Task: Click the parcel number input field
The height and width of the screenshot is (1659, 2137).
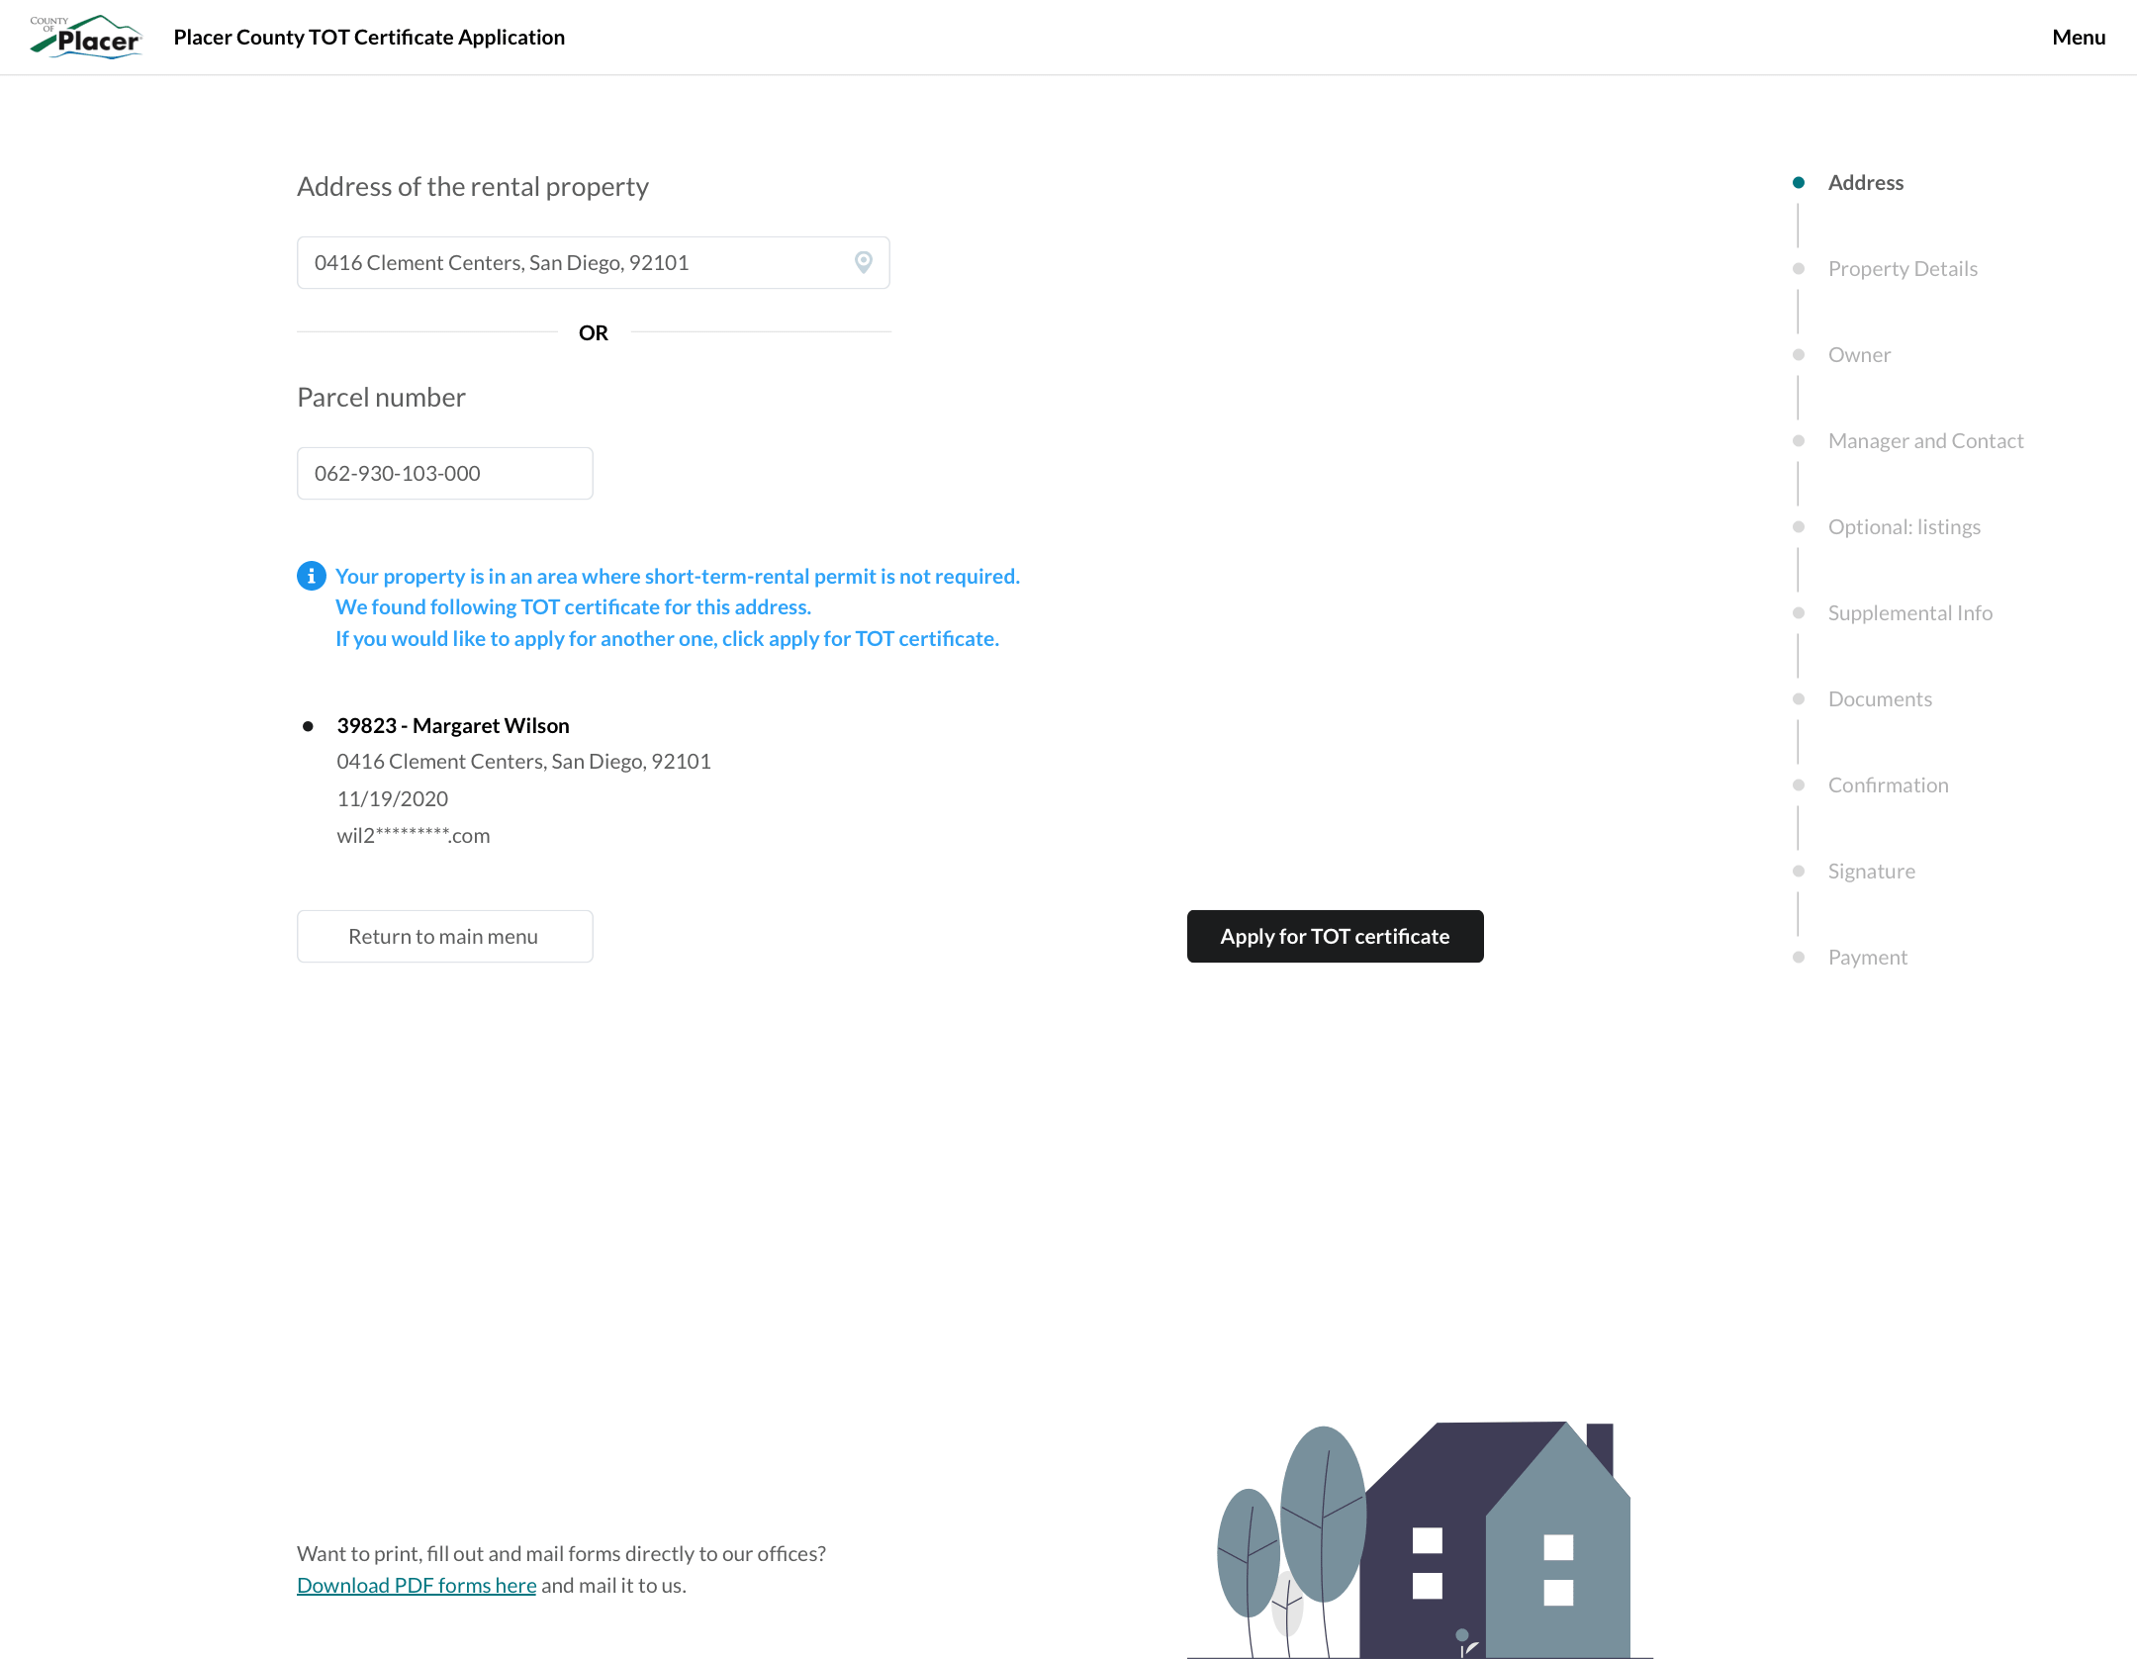Action: point(443,473)
